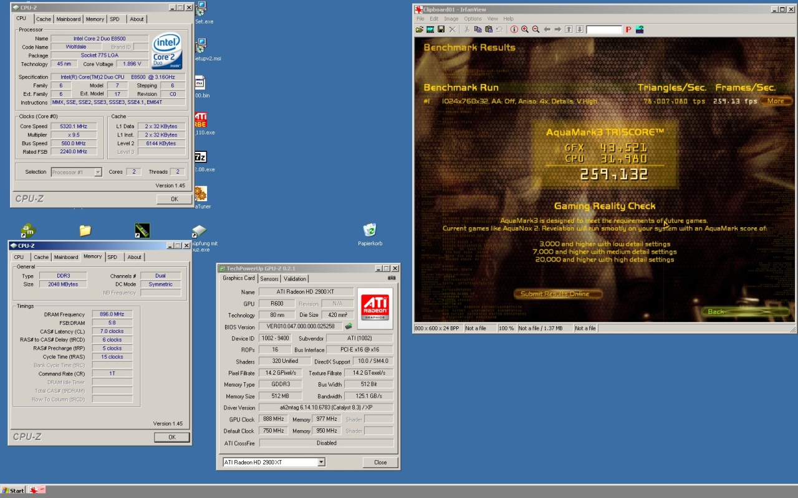Click OK in the CPU-Z CPU window
798x498 pixels.
coord(174,199)
